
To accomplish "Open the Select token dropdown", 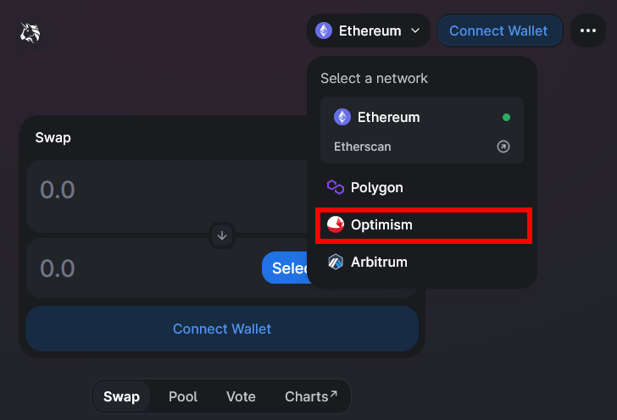I will coord(286,268).
